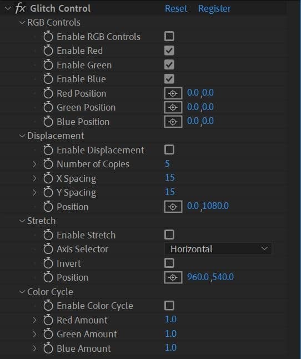Viewport: 301px width, 359px height.
Task: Collapse the Stretch section
Action: click(x=22, y=221)
